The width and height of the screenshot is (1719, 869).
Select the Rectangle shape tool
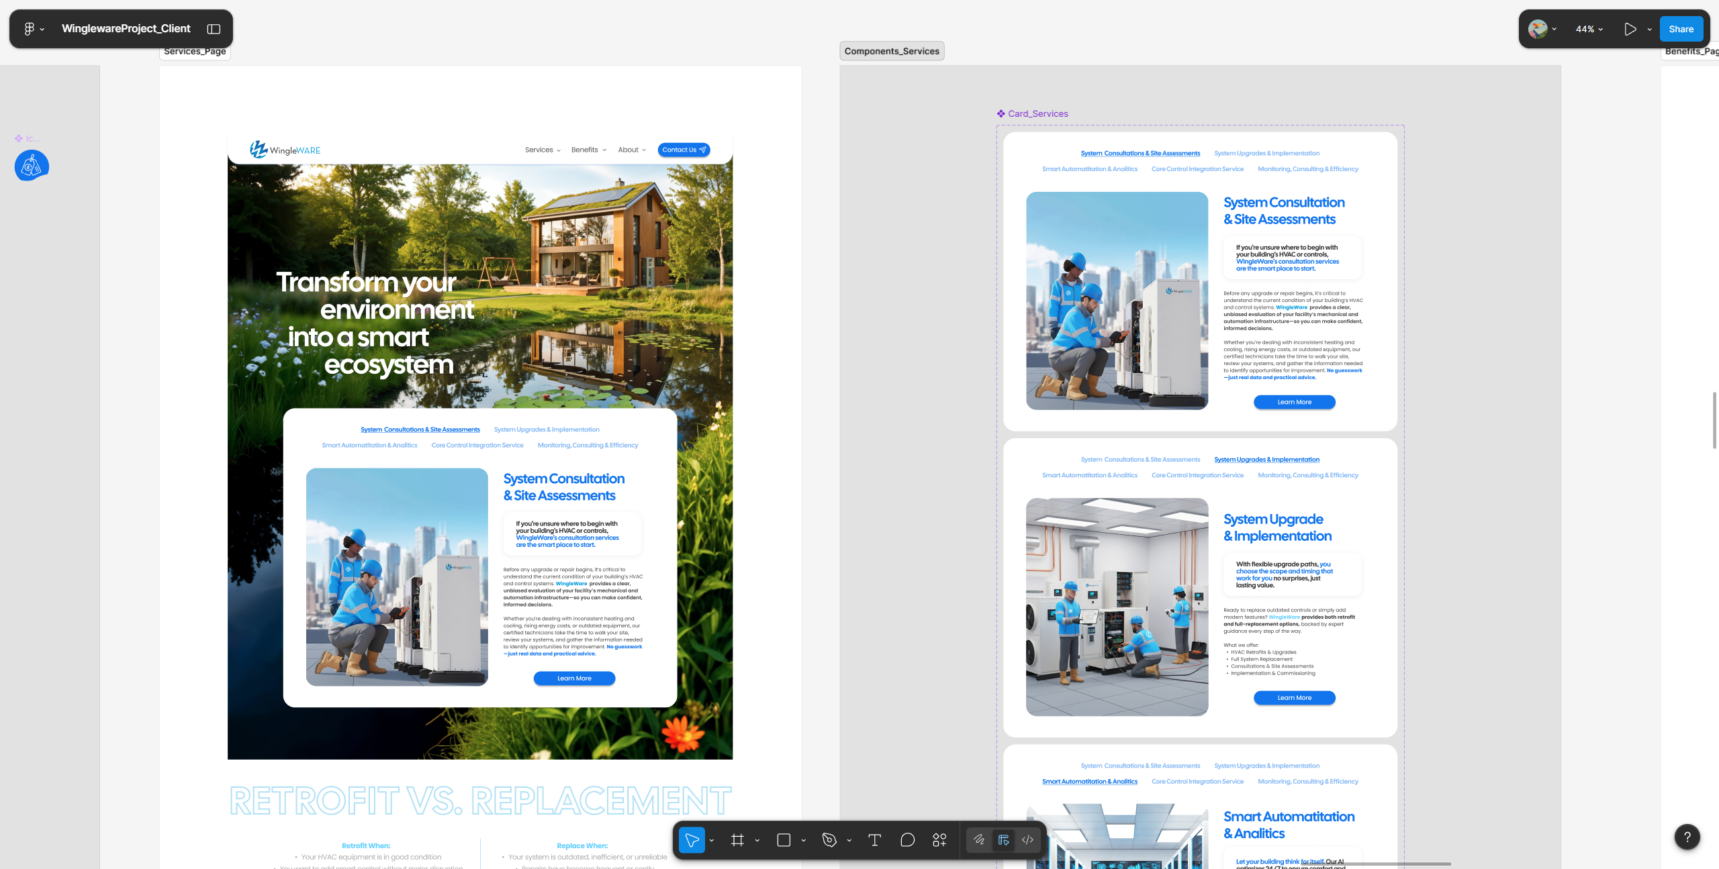784,840
